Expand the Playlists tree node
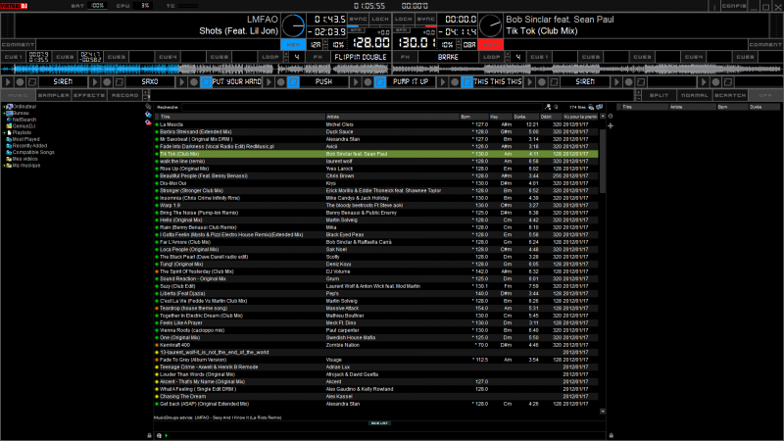Viewport: 784px width, 441px height. [4, 133]
